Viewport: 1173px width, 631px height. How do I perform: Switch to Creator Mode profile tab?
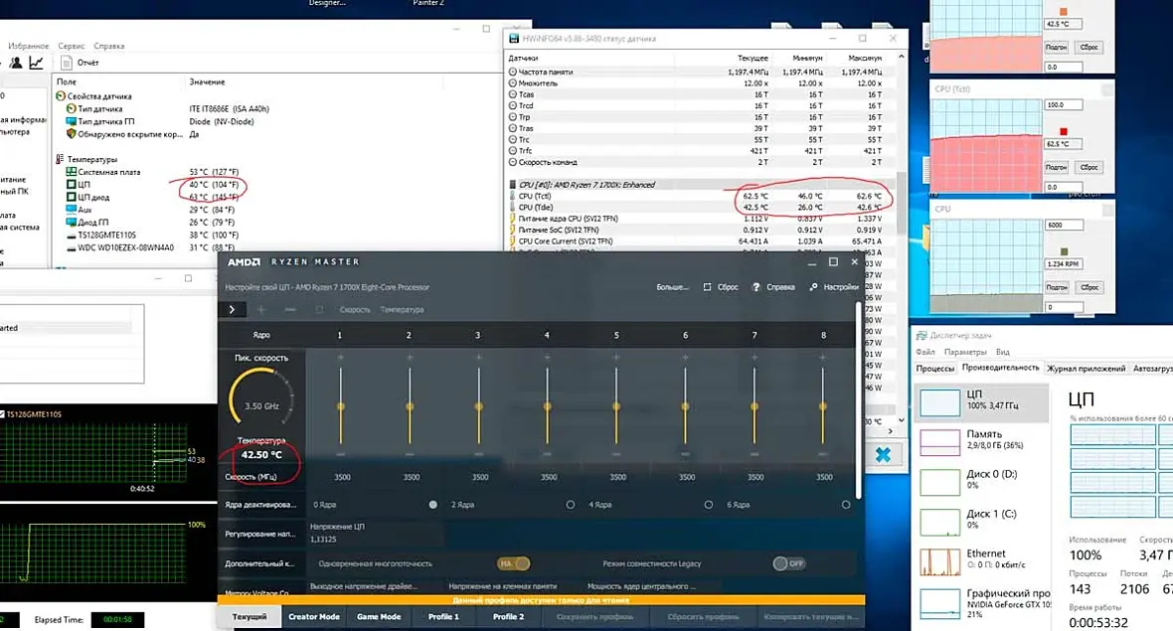point(314,617)
